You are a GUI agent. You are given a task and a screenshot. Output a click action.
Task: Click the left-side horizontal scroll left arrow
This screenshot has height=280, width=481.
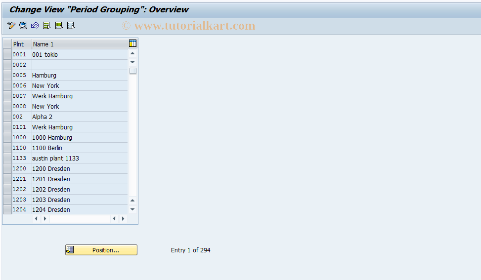click(x=36, y=219)
